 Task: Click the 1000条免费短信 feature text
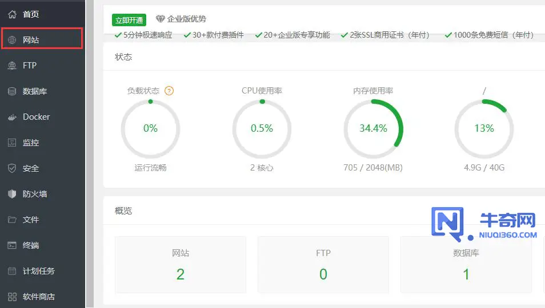494,35
